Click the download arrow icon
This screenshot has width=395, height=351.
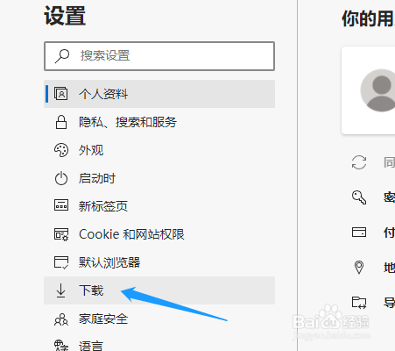pyautogui.click(x=60, y=290)
